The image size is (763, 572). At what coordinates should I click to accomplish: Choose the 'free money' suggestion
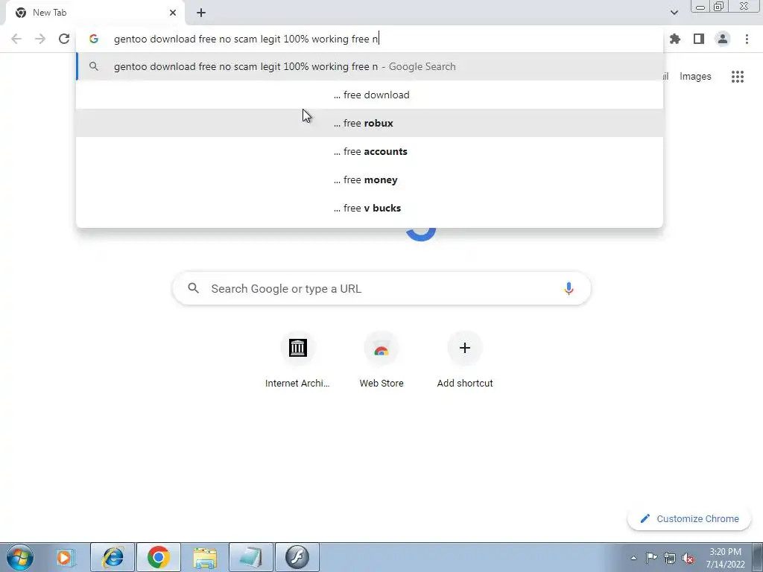point(370,179)
